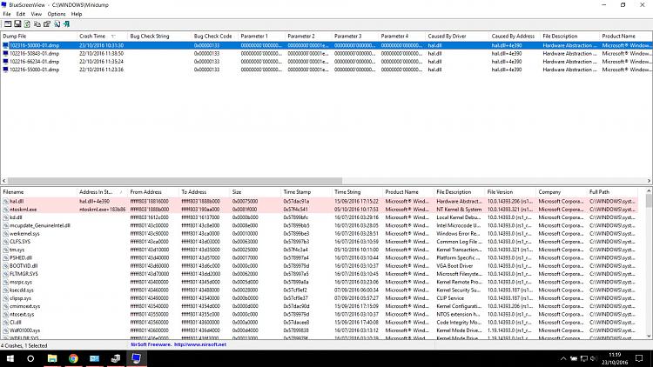Open the Mail app on the taskbar
Viewport: 653px width, 367px height.
coord(95,358)
